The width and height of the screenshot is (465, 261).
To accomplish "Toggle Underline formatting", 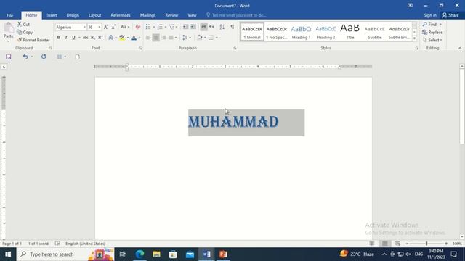I will tap(73, 38).
